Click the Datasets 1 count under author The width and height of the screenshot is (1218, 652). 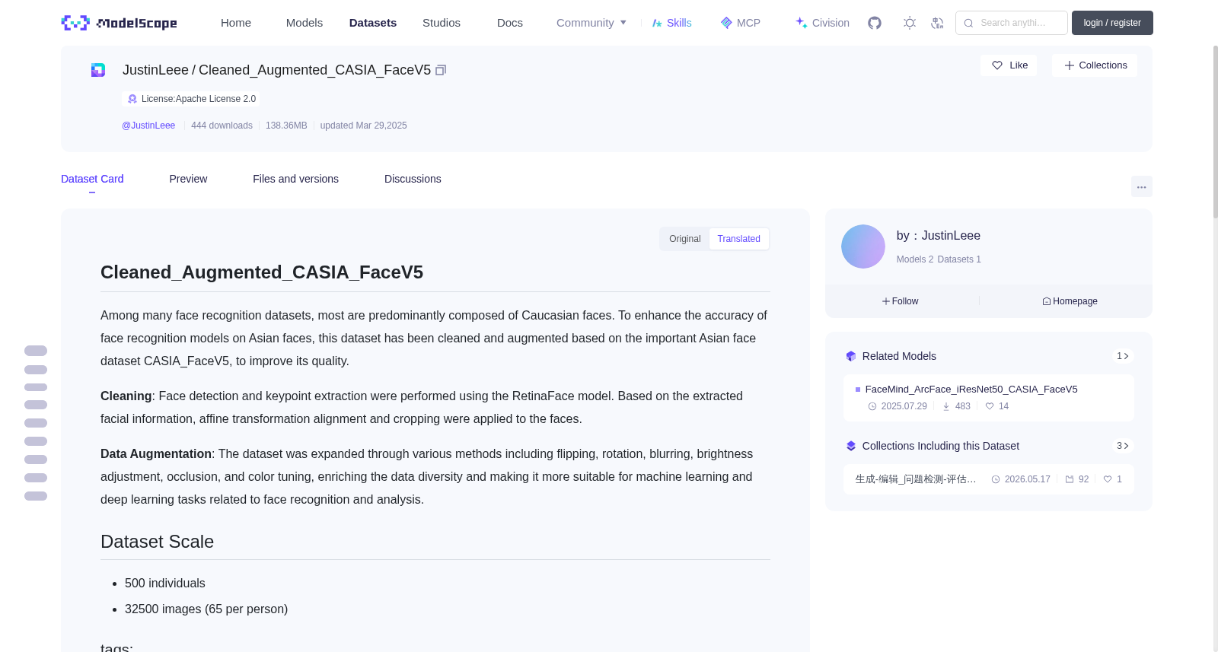(x=959, y=259)
